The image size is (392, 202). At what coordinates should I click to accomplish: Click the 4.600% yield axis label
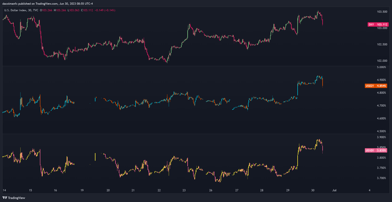382,118
